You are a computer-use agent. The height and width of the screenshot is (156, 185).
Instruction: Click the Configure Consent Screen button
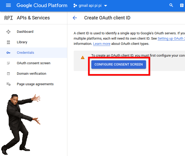click(x=119, y=64)
